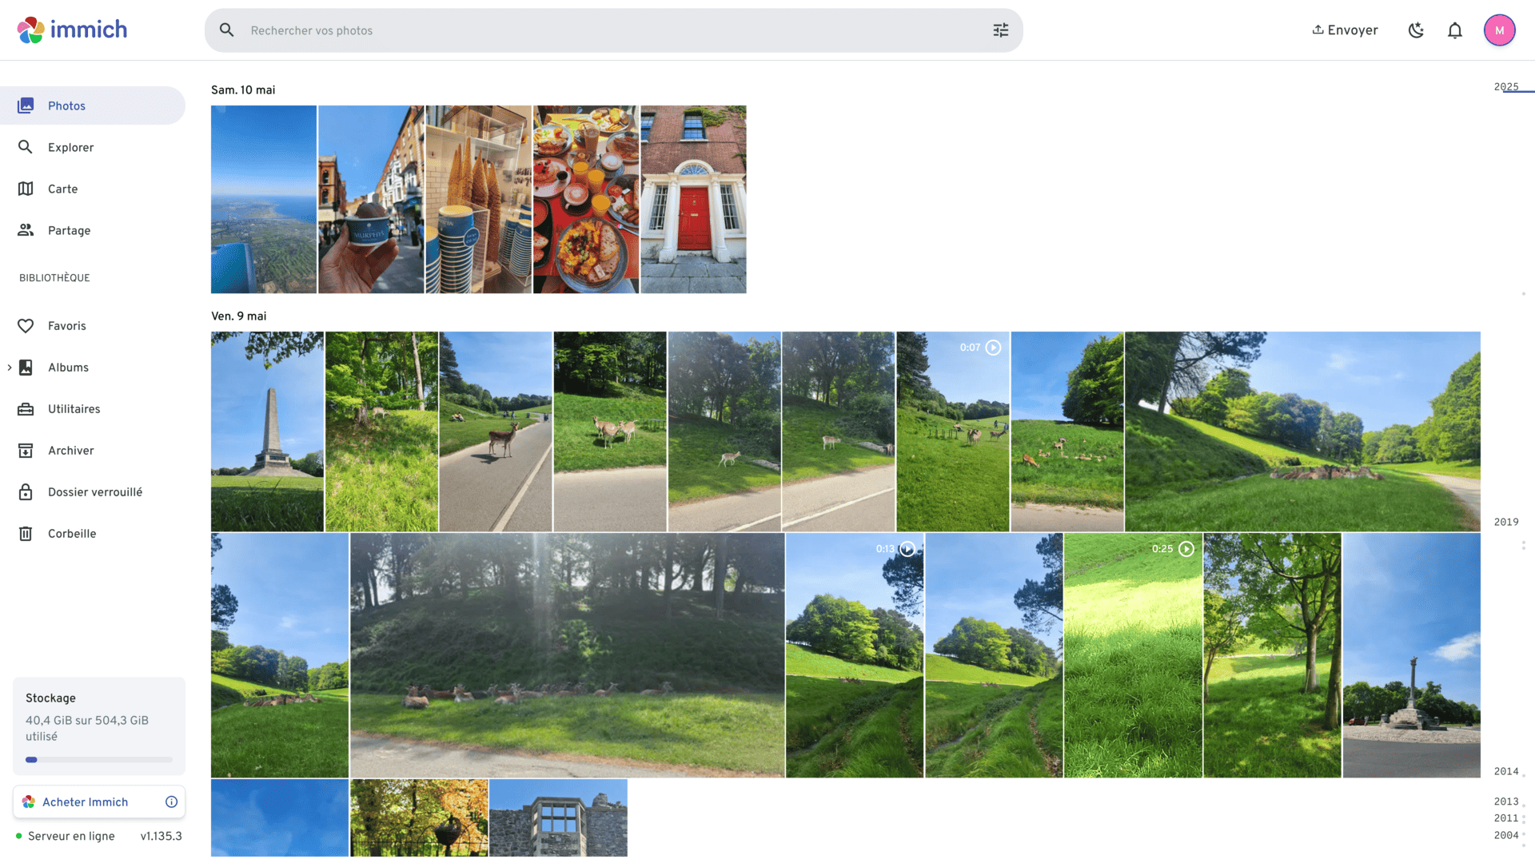Open Favoris in the library
The width and height of the screenshot is (1535, 863).
pyautogui.click(x=66, y=326)
